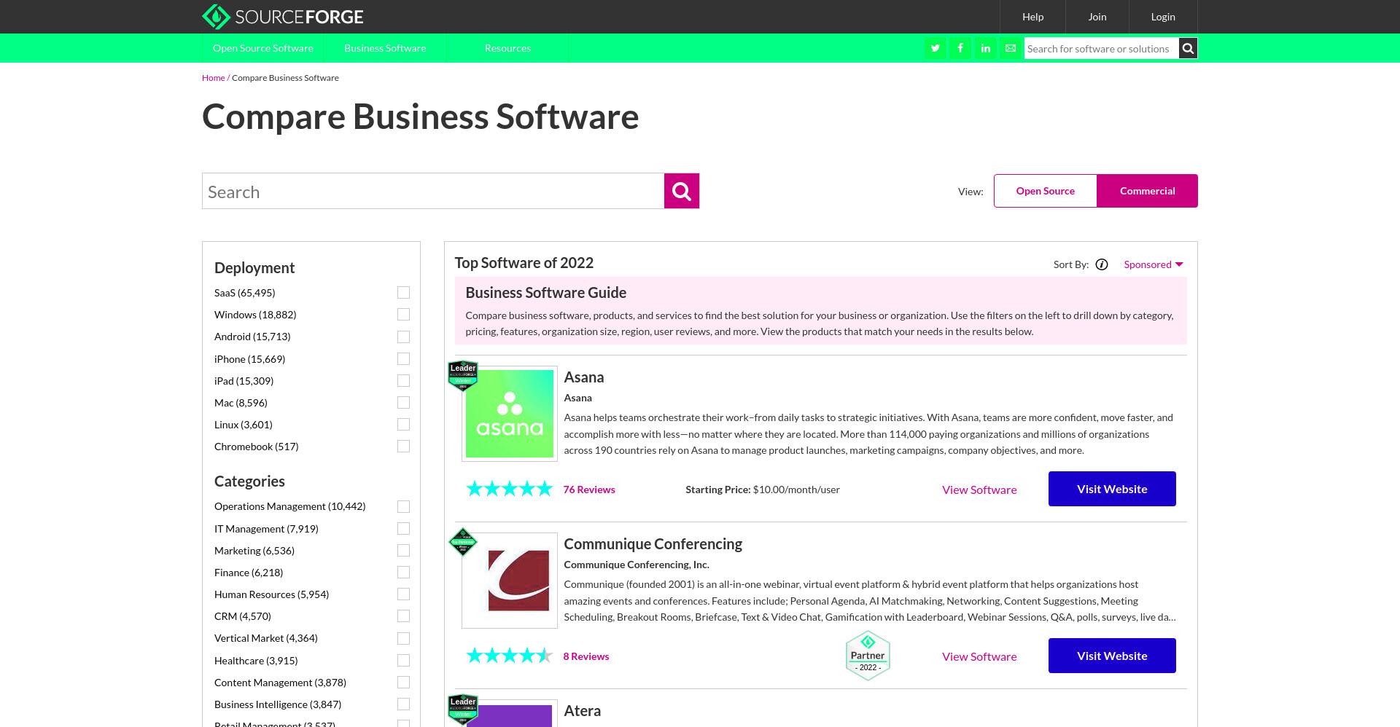Focus the main Search input field
This screenshot has width=1400, height=727.
click(x=433, y=191)
